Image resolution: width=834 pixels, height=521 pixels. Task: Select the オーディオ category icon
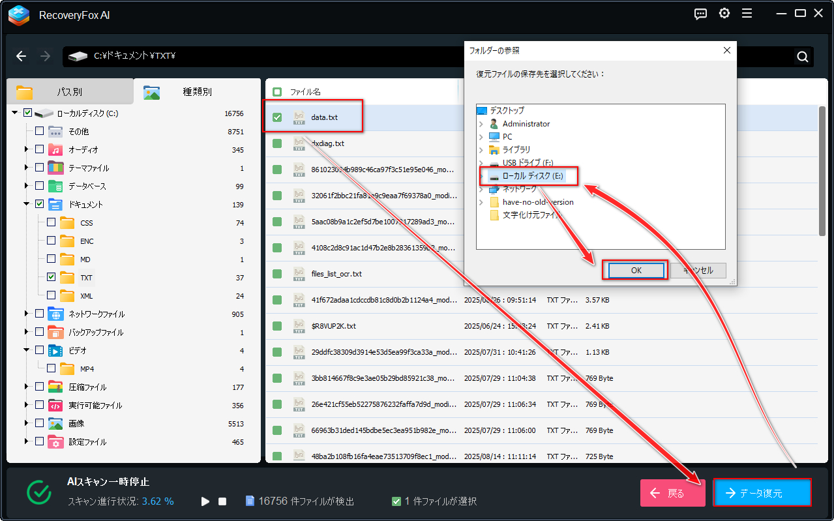tap(55, 150)
